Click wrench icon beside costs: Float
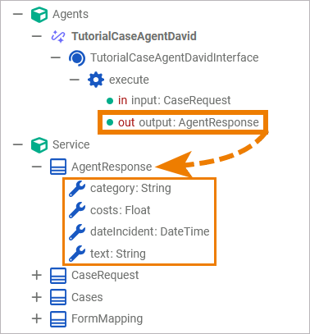Viewport: 310px width, 334px height. [77, 210]
